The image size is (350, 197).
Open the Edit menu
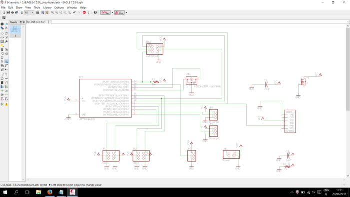[11, 7]
